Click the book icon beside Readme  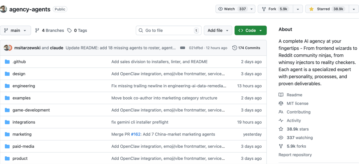(x=281, y=95)
